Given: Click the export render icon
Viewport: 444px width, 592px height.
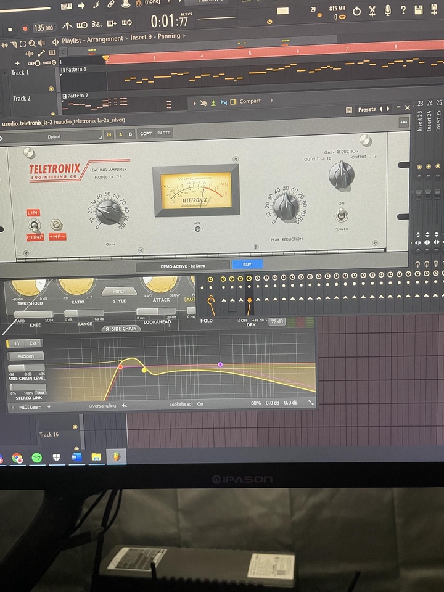Looking at the screenshot, I should click(434, 9).
